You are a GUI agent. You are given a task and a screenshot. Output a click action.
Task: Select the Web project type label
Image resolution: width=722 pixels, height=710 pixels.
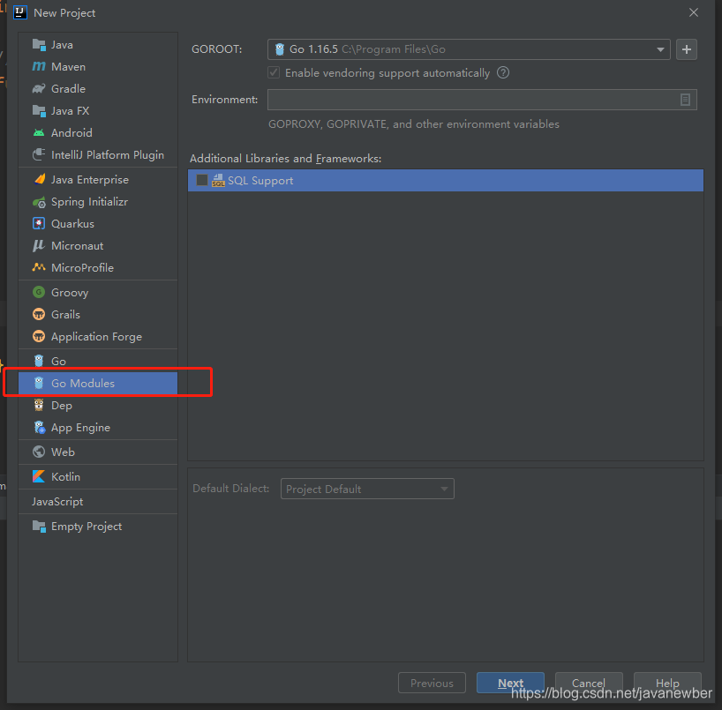pos(63,452)
